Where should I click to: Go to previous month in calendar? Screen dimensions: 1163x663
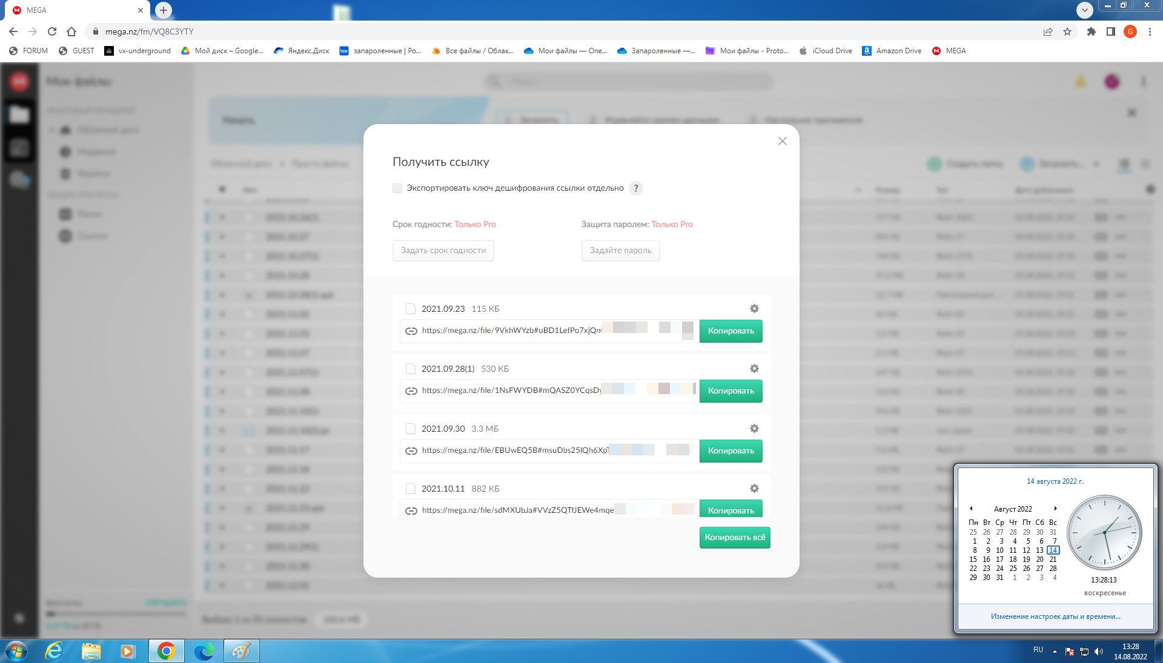click(971, 509)
